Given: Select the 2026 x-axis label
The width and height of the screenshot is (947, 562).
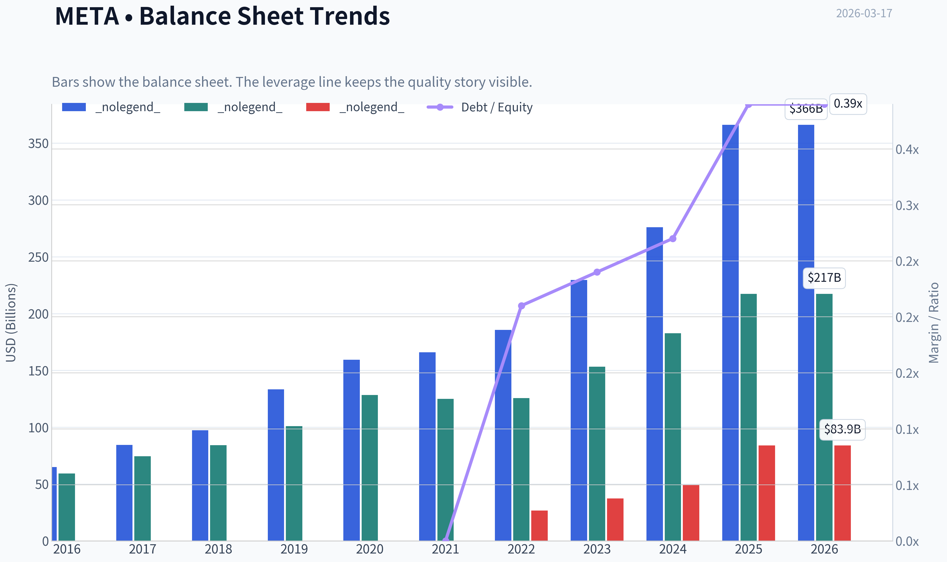Looking at the screenshot, I should [x=824, y=549].
